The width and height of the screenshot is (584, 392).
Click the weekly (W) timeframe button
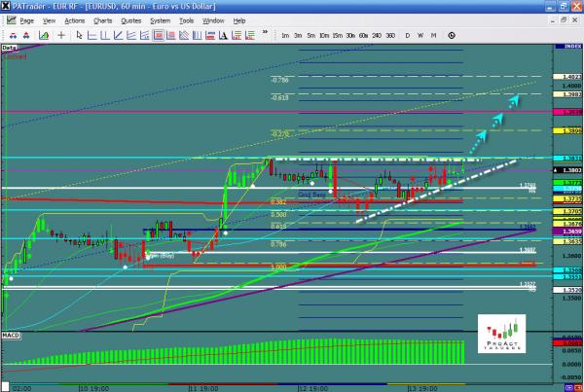click(420, 34)
